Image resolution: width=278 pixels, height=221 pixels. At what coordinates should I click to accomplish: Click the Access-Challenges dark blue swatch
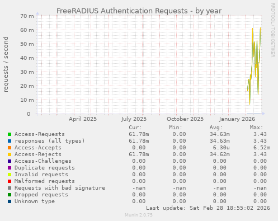(10, 161)
